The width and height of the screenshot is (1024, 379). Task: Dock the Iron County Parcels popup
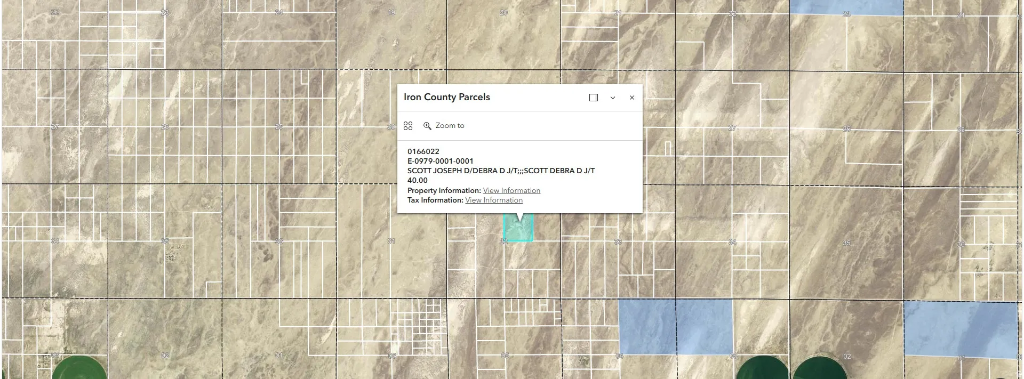pos(593,98)
